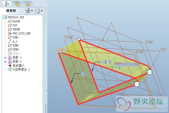The image size is (169, 113).
Task: Open the model tree Show list icon
Action: 37,11
